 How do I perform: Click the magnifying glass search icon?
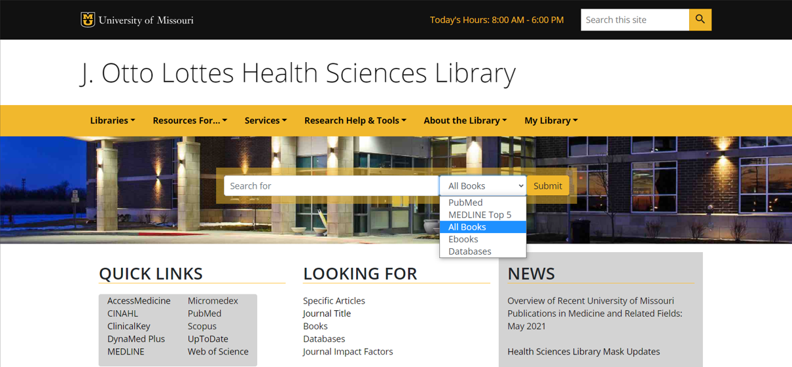(700, 20)
